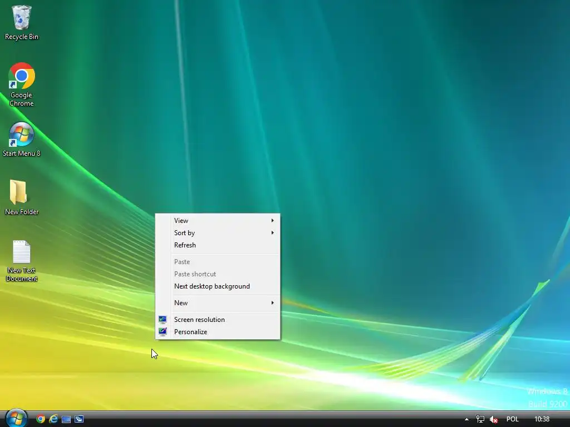570x427 pixels.
Task: Open the Recycle Bin desktop icon
Action: tap(22, 22)
